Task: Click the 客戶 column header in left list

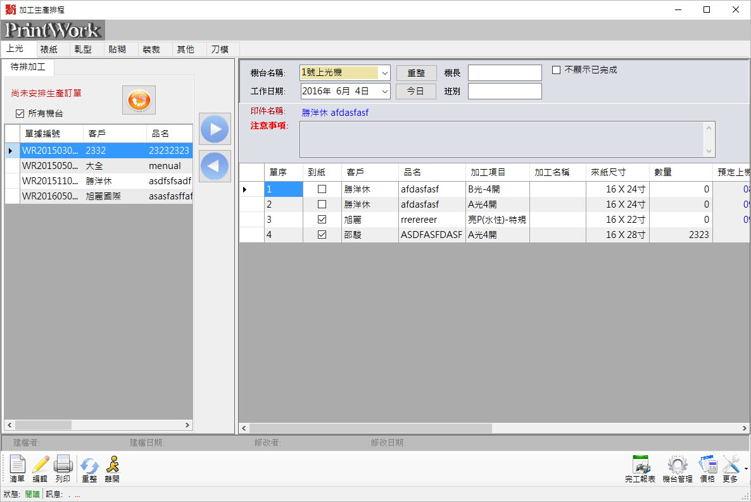Action: (115, 134)
